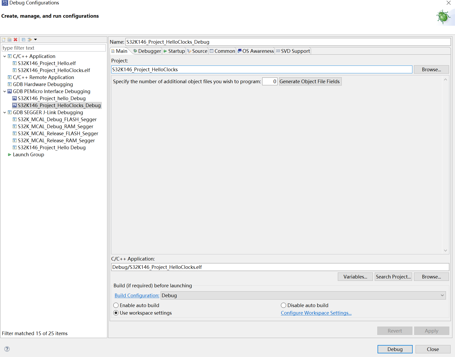Screen dimensions: 455x357
Task: Create a new launch configuration
Action: [x=4, y=40]
